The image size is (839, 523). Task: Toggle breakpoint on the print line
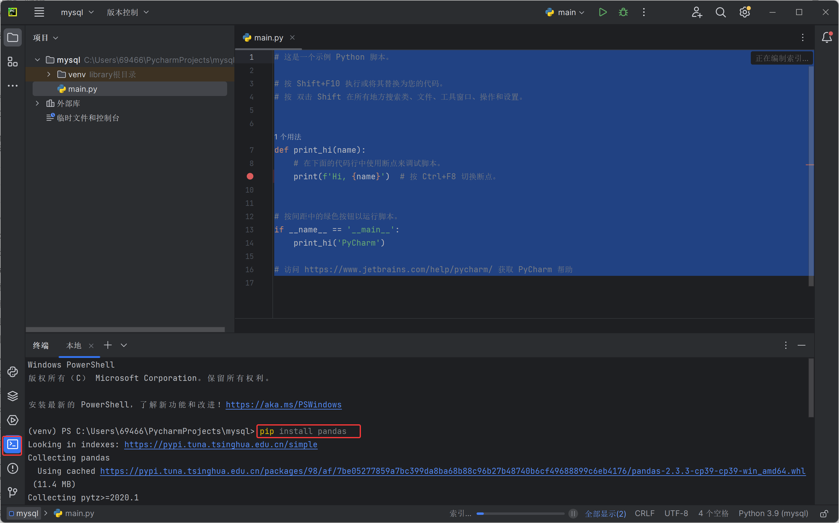(x=250, y=177)
